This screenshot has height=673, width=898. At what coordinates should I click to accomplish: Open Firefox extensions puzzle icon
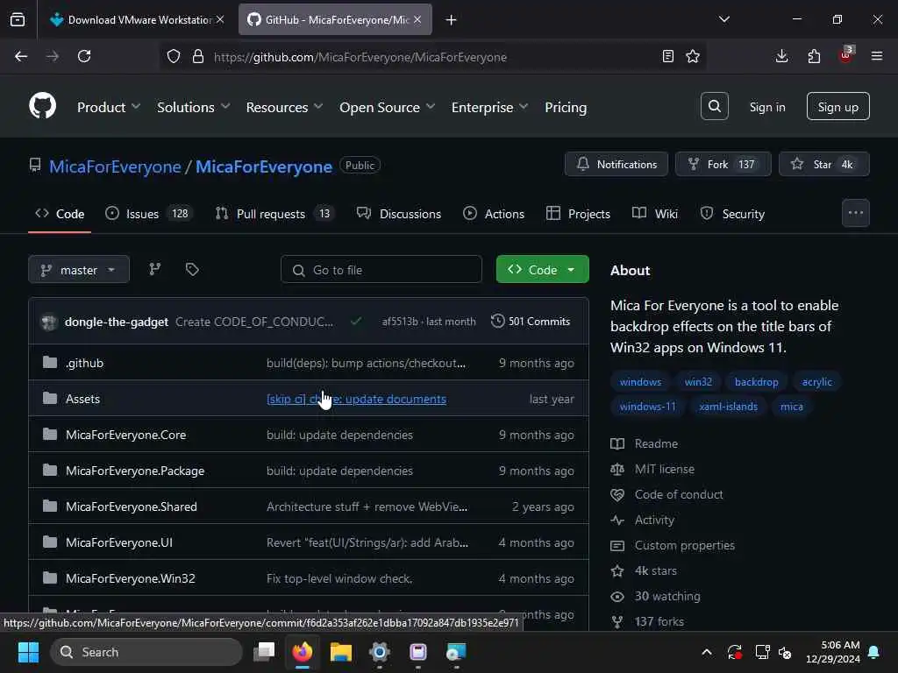[814, 57]
